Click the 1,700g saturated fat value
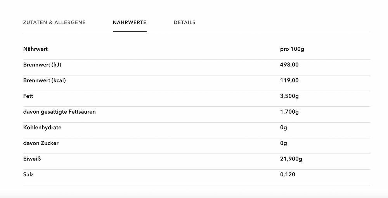Viewport: 388px width, 198px height. click(x=289, y=112)
